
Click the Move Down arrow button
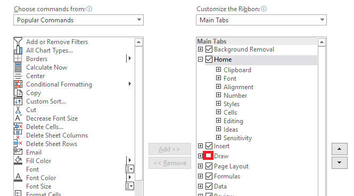click(x=339, y=163)
